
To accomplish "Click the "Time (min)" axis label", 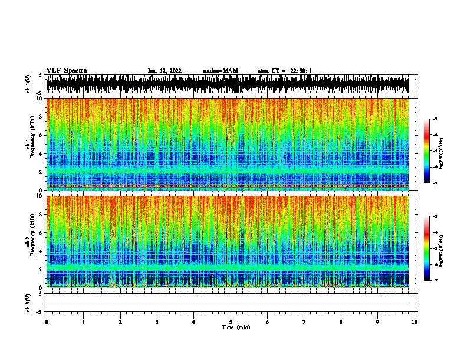I will point(236,327).
